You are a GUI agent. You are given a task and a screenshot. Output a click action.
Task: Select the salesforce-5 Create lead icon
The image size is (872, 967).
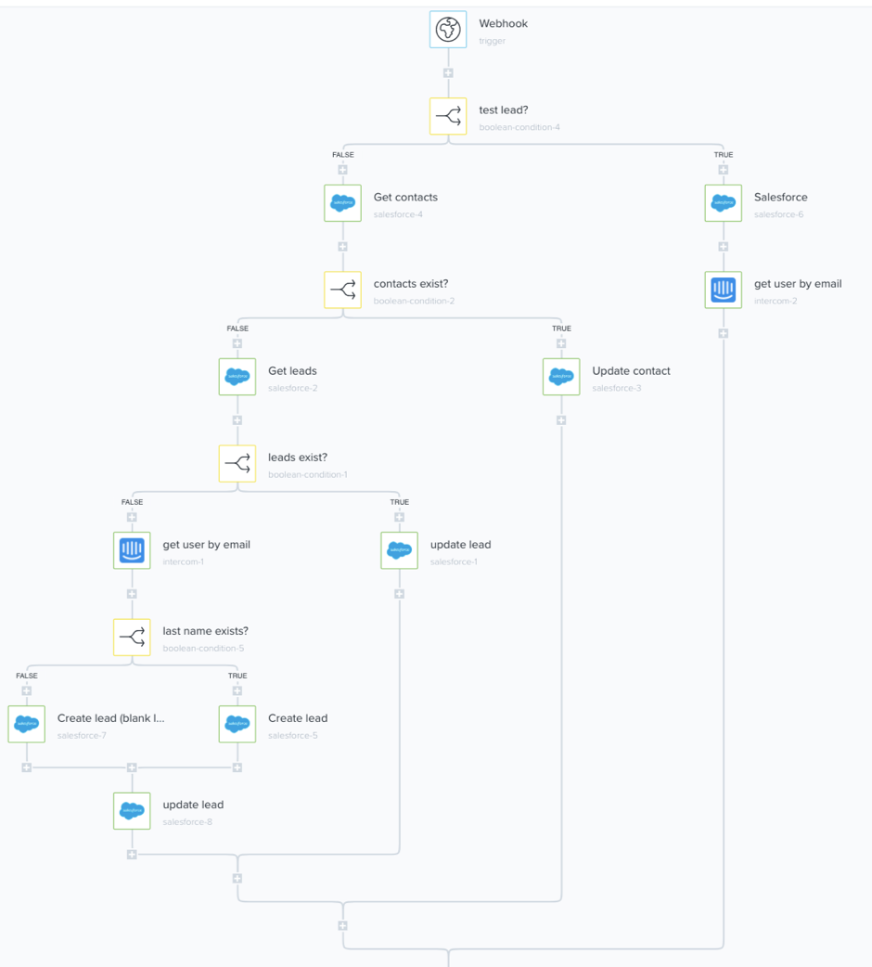point(237,724)
